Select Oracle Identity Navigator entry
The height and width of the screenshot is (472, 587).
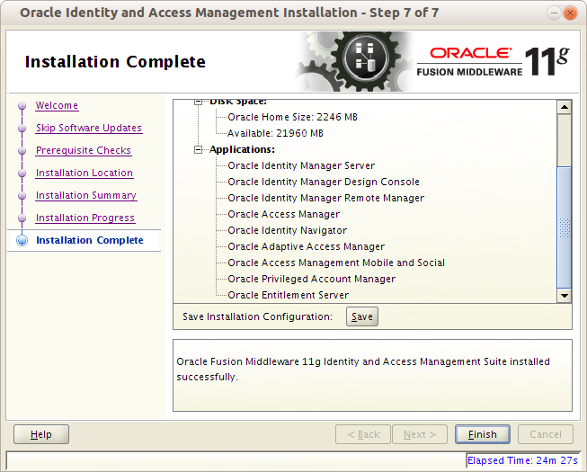pyautogui.click(x=287, y=230)
